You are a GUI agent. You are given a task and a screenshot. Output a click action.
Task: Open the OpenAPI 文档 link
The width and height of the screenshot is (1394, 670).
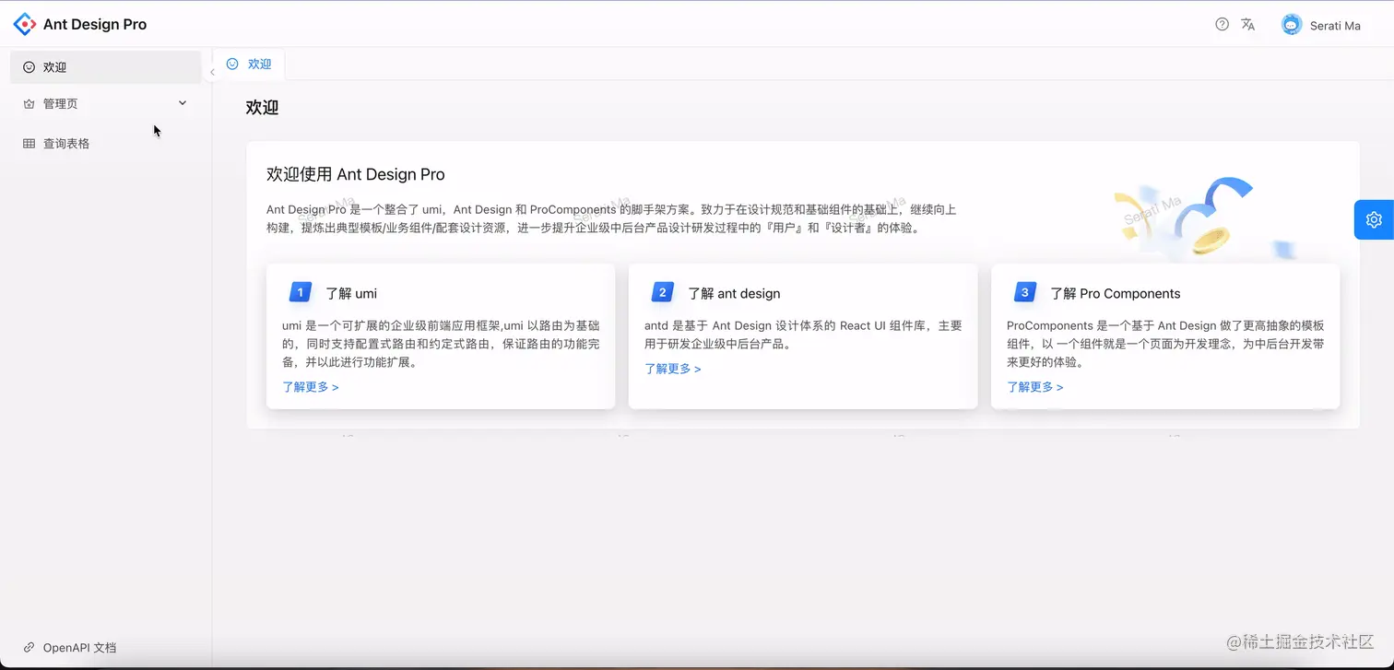point(80,648)
